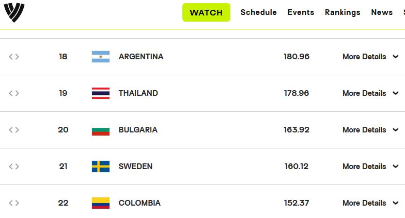
Task: Expand More Details for Bulgaria
Action: (x=370, y=130)
